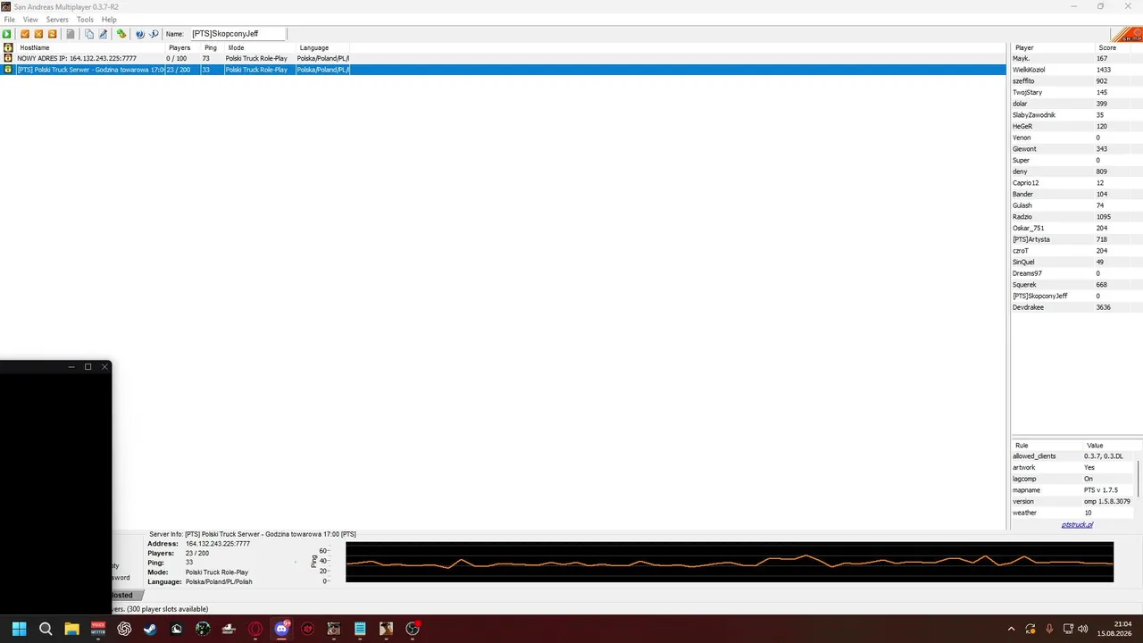The image size is (1143, 643).
Task: Select player Devdrakee in the list
Action: pyautogui.click(x=1076, y=307)
